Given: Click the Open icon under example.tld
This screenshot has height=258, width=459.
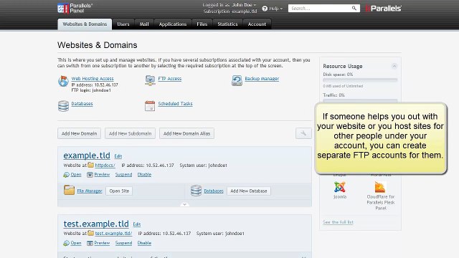Looking at the screenshot, I should pyautogui.click(x=66, y=175).
